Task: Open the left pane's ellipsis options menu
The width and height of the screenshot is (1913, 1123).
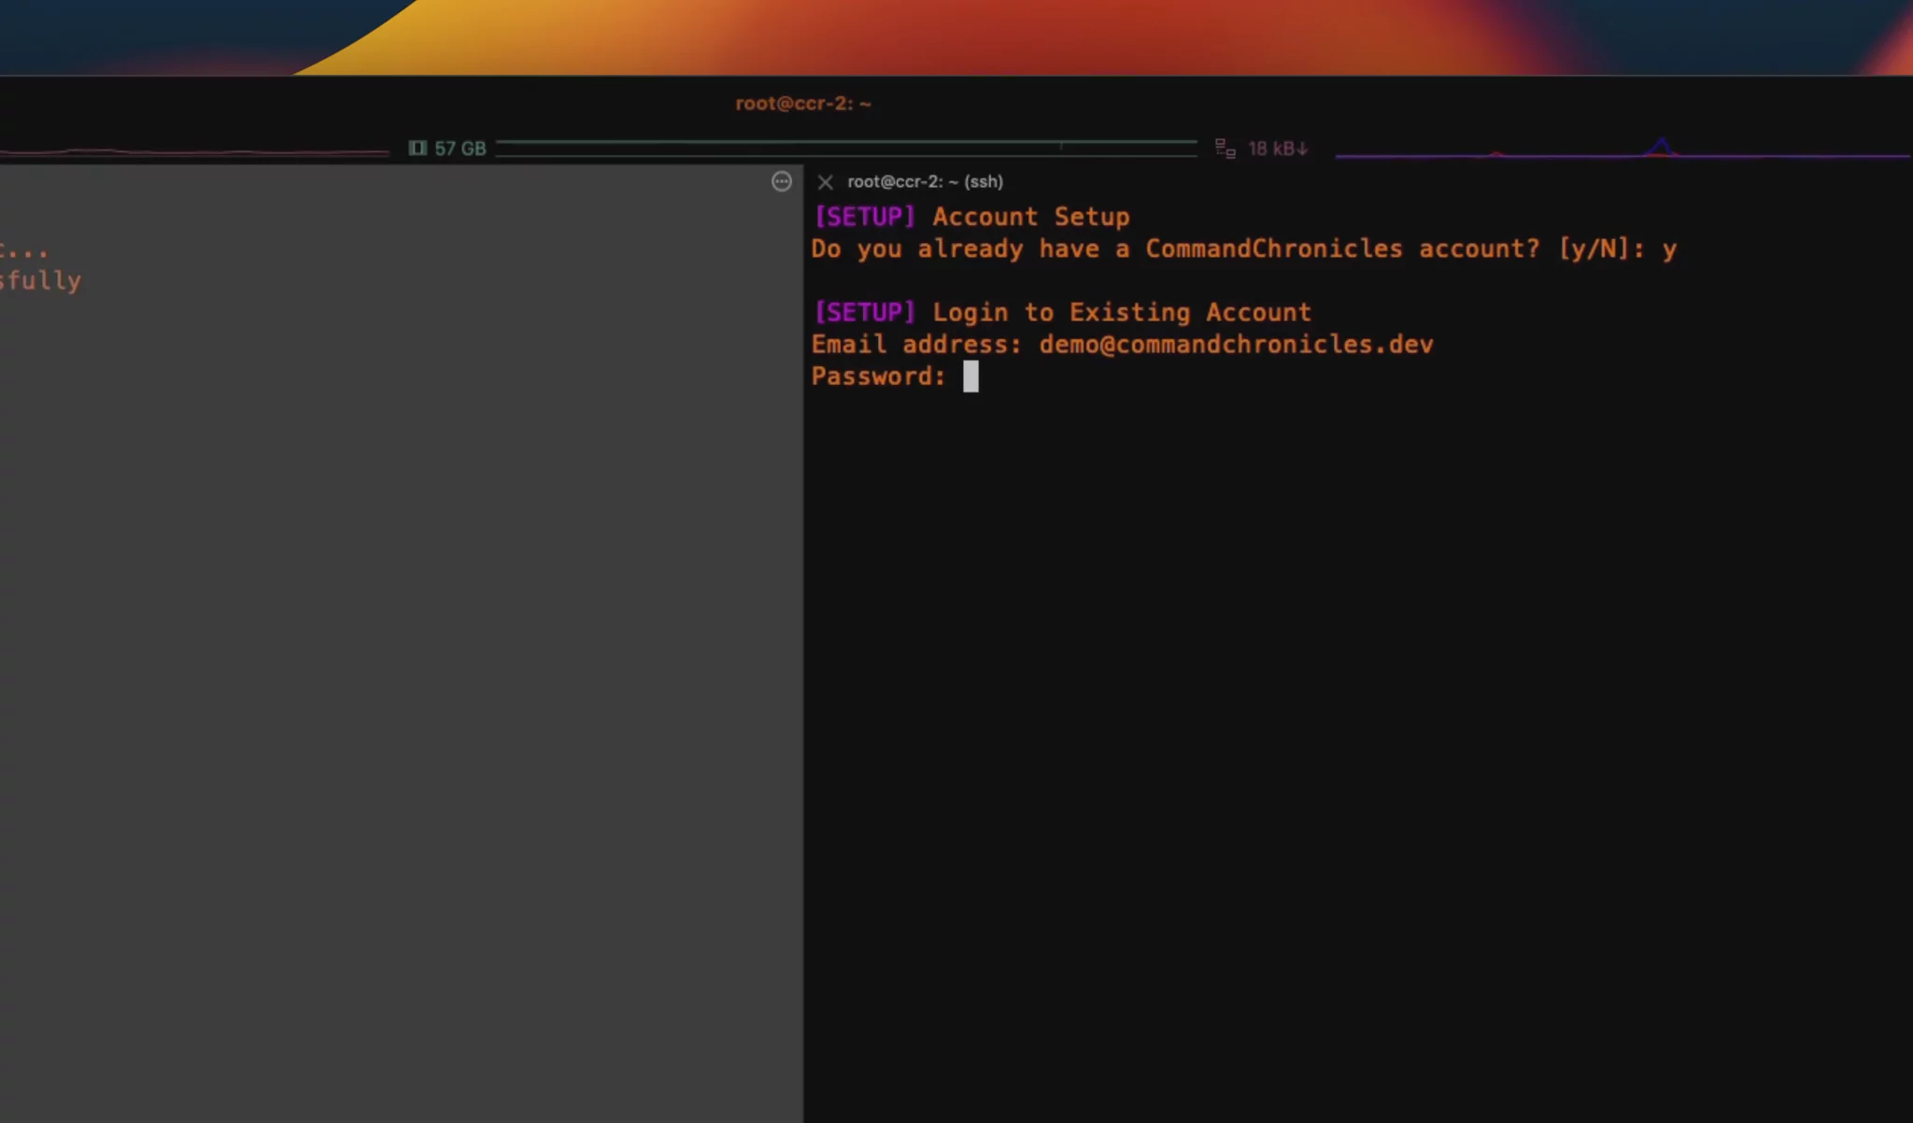Action: [782, 181]
